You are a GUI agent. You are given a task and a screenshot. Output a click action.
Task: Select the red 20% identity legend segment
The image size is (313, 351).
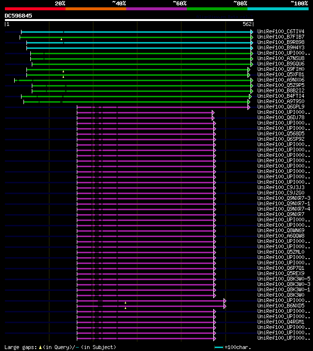click(x=35, y=9)
